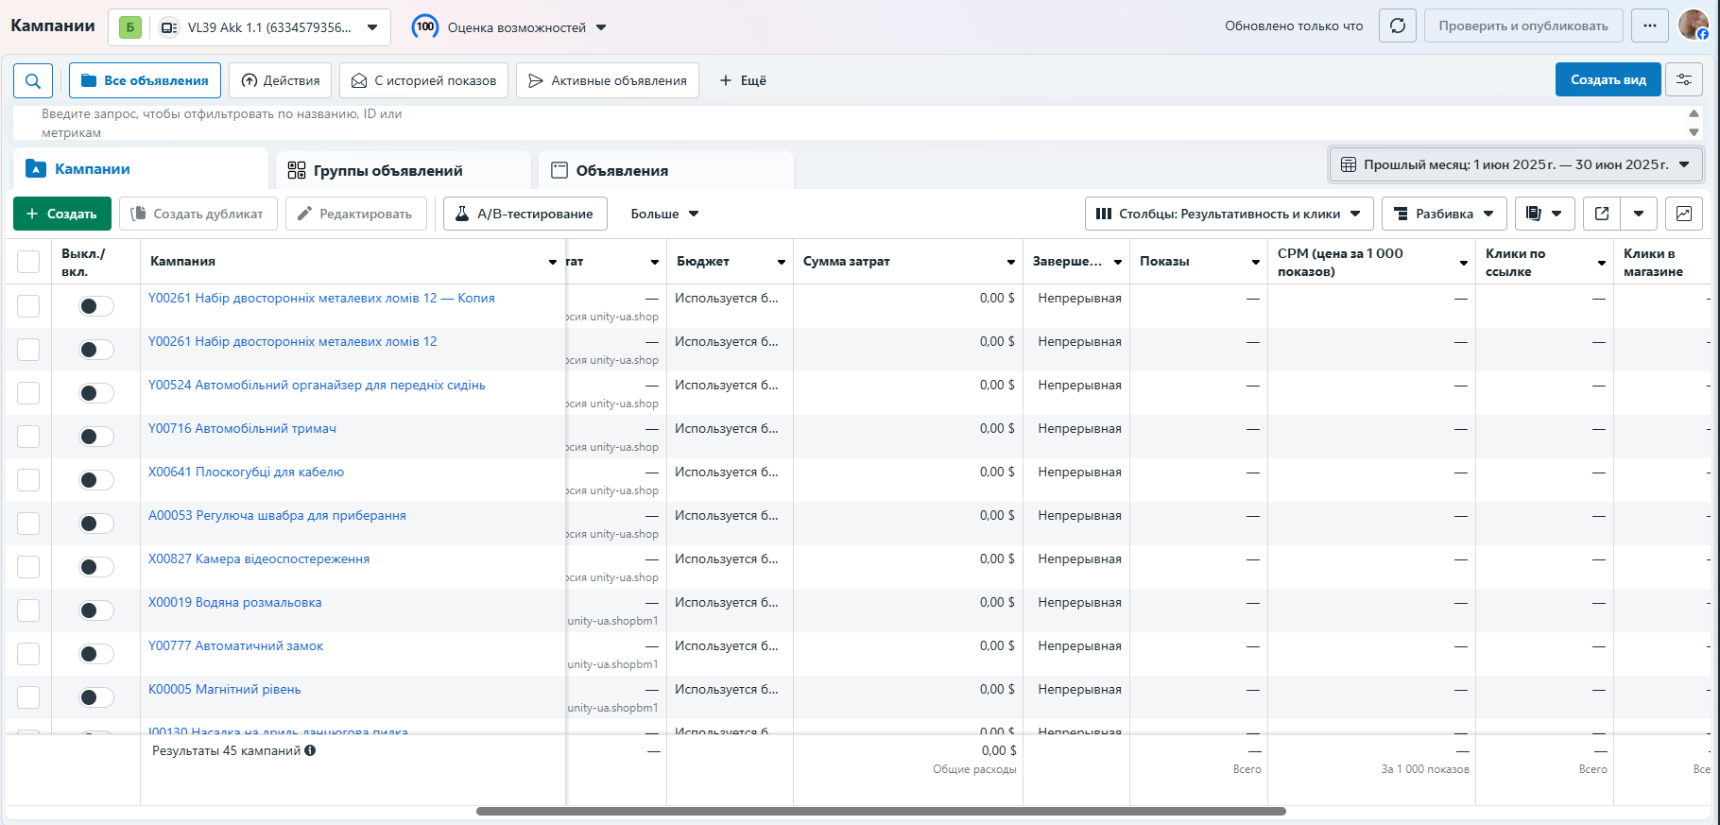Click the green Создать button

62,214
